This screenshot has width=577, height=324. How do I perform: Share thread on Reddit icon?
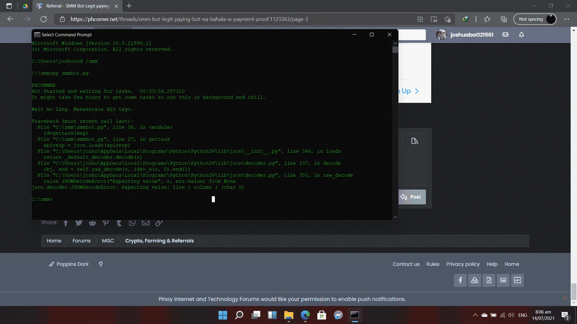92,223
